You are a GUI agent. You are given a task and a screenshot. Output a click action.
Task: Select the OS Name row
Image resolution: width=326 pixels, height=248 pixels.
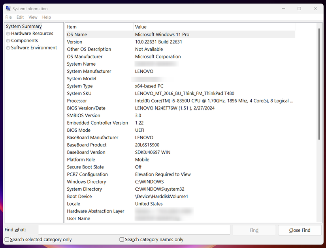pyautogui.click(x=99, y=34)
